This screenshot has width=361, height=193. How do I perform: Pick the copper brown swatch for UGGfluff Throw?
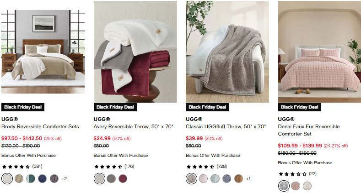click(x=238, y=178)
